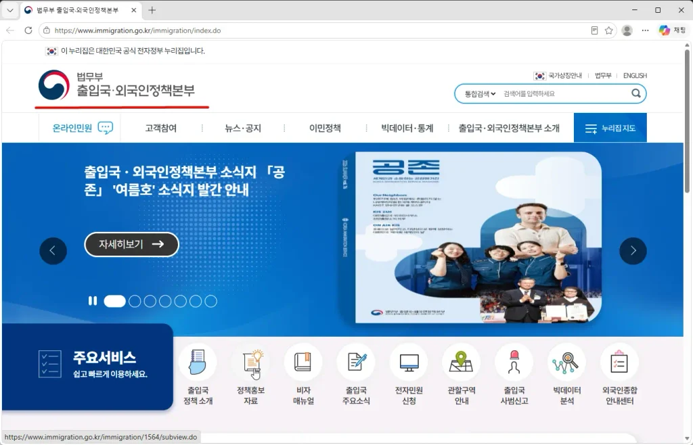
Task: Switch to ENGLISH site
Action: [635, 76]
